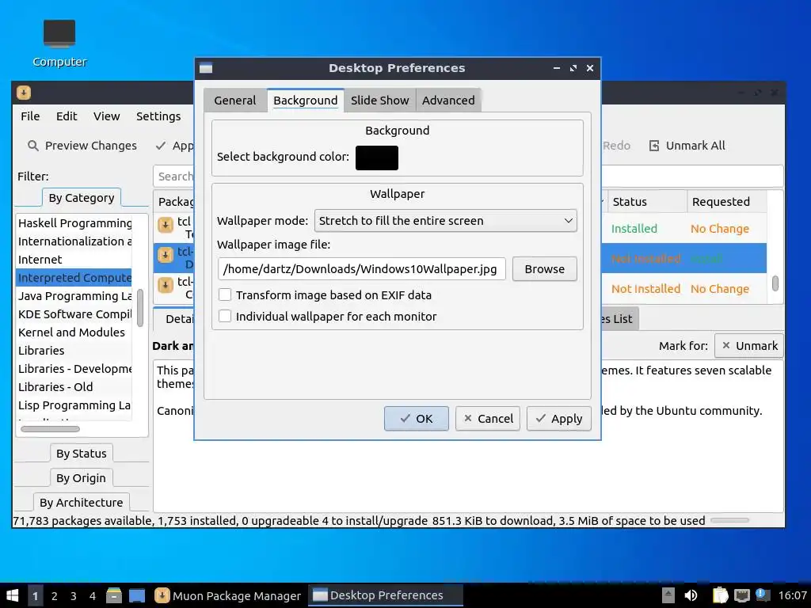Select Lisp Programming category
Image resolution: width=811 pixels, height=608 pixels.
[74, 405]
